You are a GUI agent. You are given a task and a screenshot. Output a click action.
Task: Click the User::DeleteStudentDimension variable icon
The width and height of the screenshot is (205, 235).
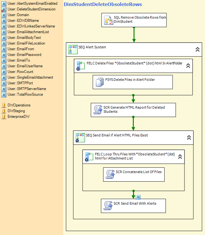pos(4,9)
